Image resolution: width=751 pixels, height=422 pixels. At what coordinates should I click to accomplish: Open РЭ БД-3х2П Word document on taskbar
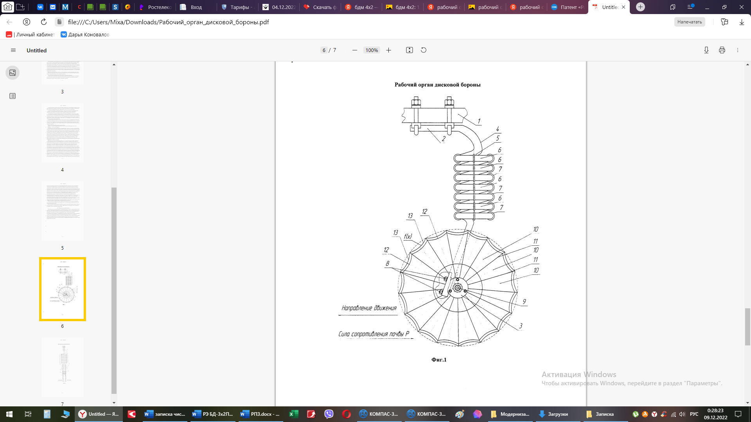[x=213, y=414]
